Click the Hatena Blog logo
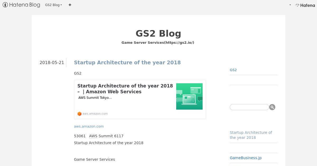Screen dimensions: 317x166 point(21,5)
